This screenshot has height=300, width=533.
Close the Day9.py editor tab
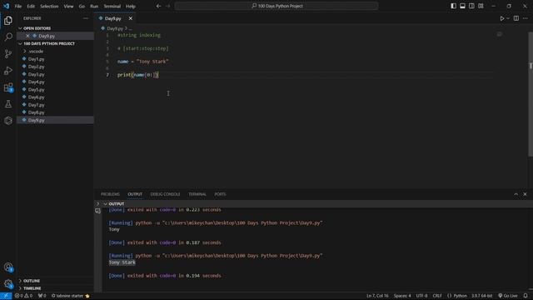click(131, 18)
